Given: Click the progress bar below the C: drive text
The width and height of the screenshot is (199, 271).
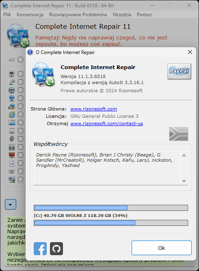Looking at the screenshot, I should [x=111, y=223].
